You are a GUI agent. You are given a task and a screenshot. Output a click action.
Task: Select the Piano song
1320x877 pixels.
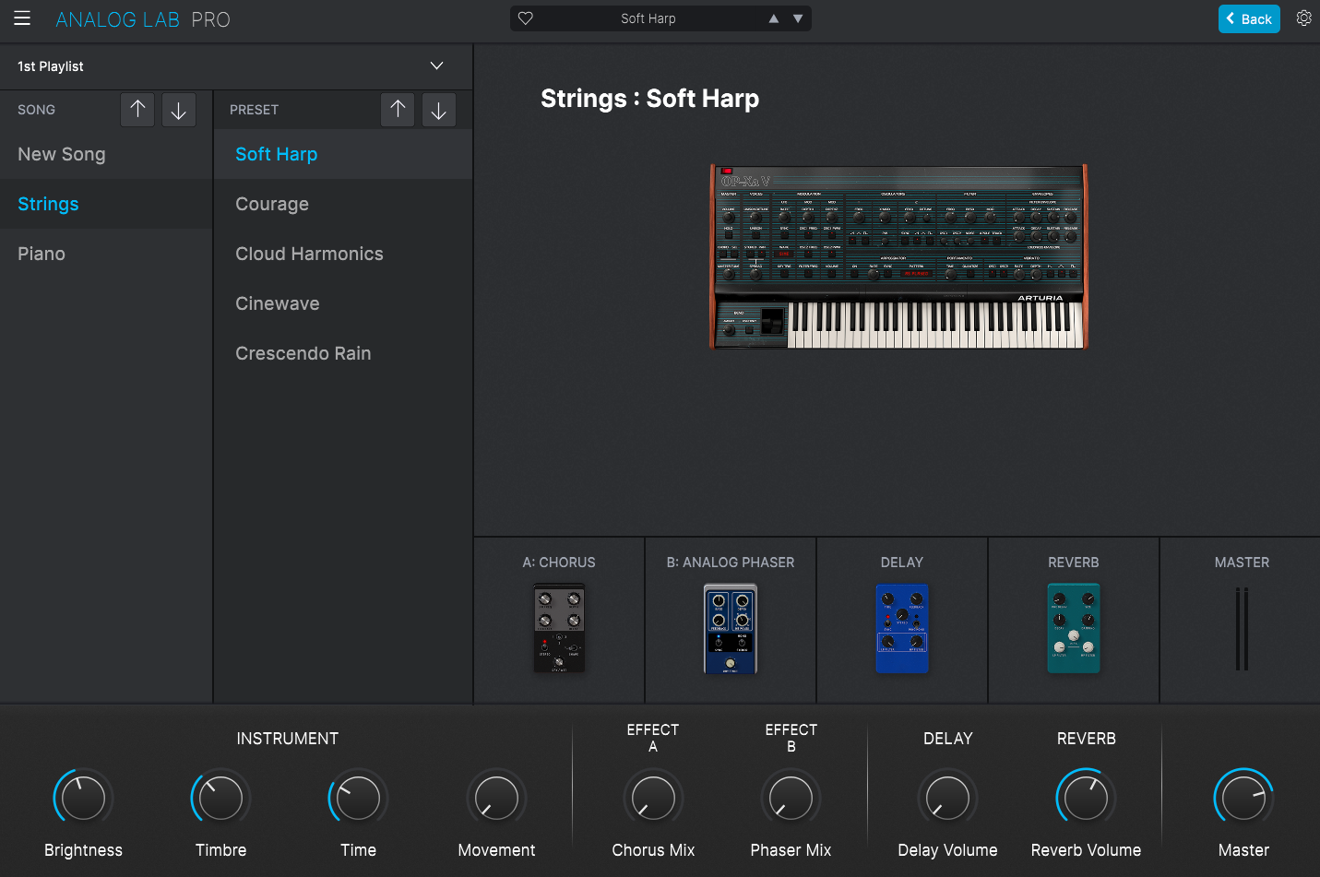42,254
